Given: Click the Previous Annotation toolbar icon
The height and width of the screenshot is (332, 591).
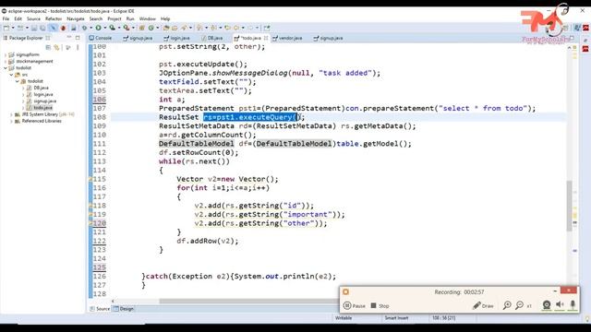Looking at the screenshot, I should (213, 28).
